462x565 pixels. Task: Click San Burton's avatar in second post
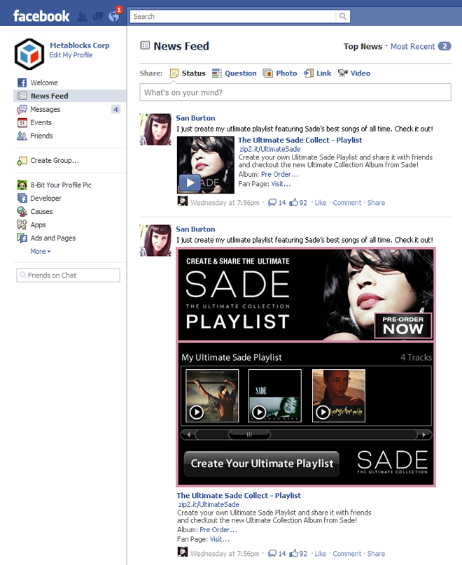tap(155, 241)
